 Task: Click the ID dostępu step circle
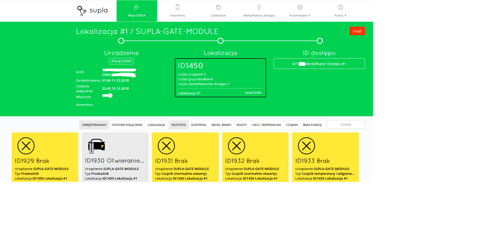tap(320, 41)
